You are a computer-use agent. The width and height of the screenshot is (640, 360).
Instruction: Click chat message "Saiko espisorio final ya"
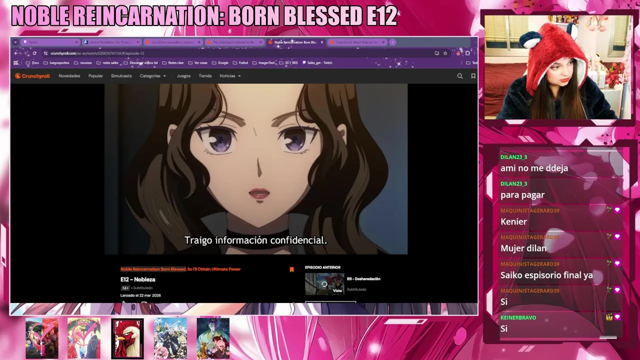click(546, 275)
